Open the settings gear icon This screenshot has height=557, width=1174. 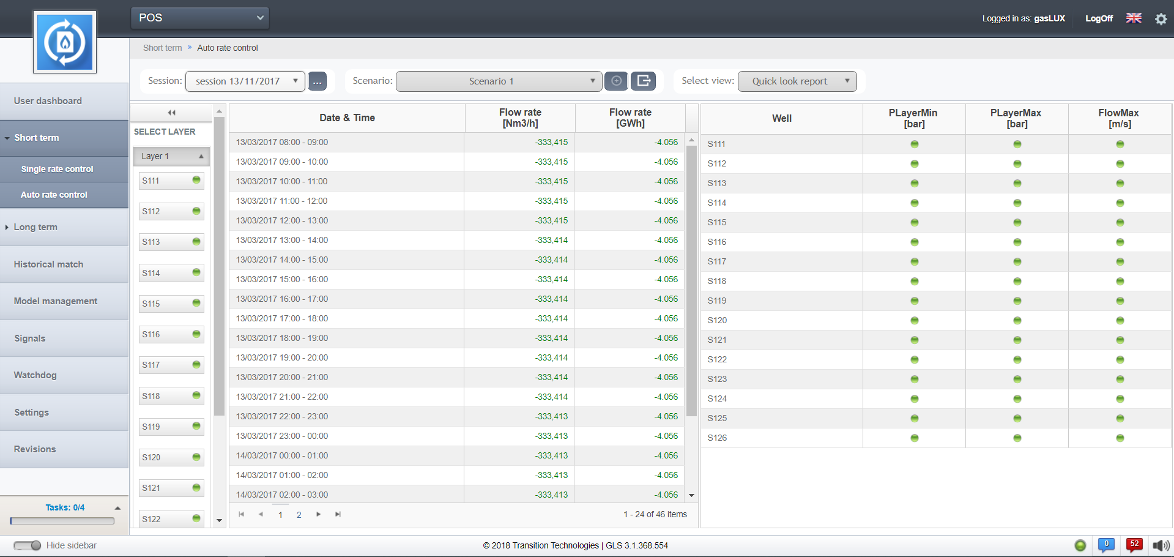pyautogui.click(x=1161, y=18)
